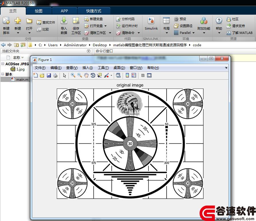Launch Simulink from the ribbon

click(151, 24)
